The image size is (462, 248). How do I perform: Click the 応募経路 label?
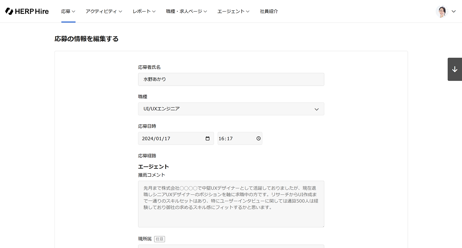pos(147,156)
